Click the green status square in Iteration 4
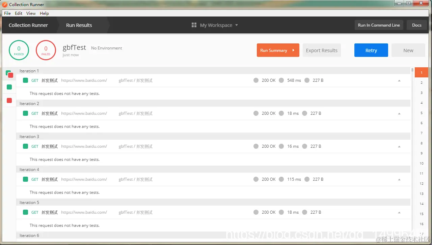 pyautogui.click(x=25, y=179)
